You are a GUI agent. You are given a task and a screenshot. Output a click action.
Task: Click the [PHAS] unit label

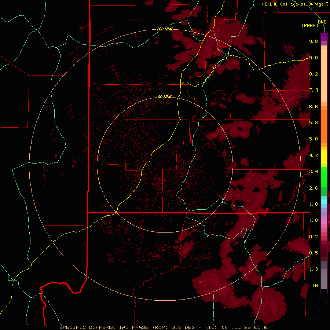point(310,26)
